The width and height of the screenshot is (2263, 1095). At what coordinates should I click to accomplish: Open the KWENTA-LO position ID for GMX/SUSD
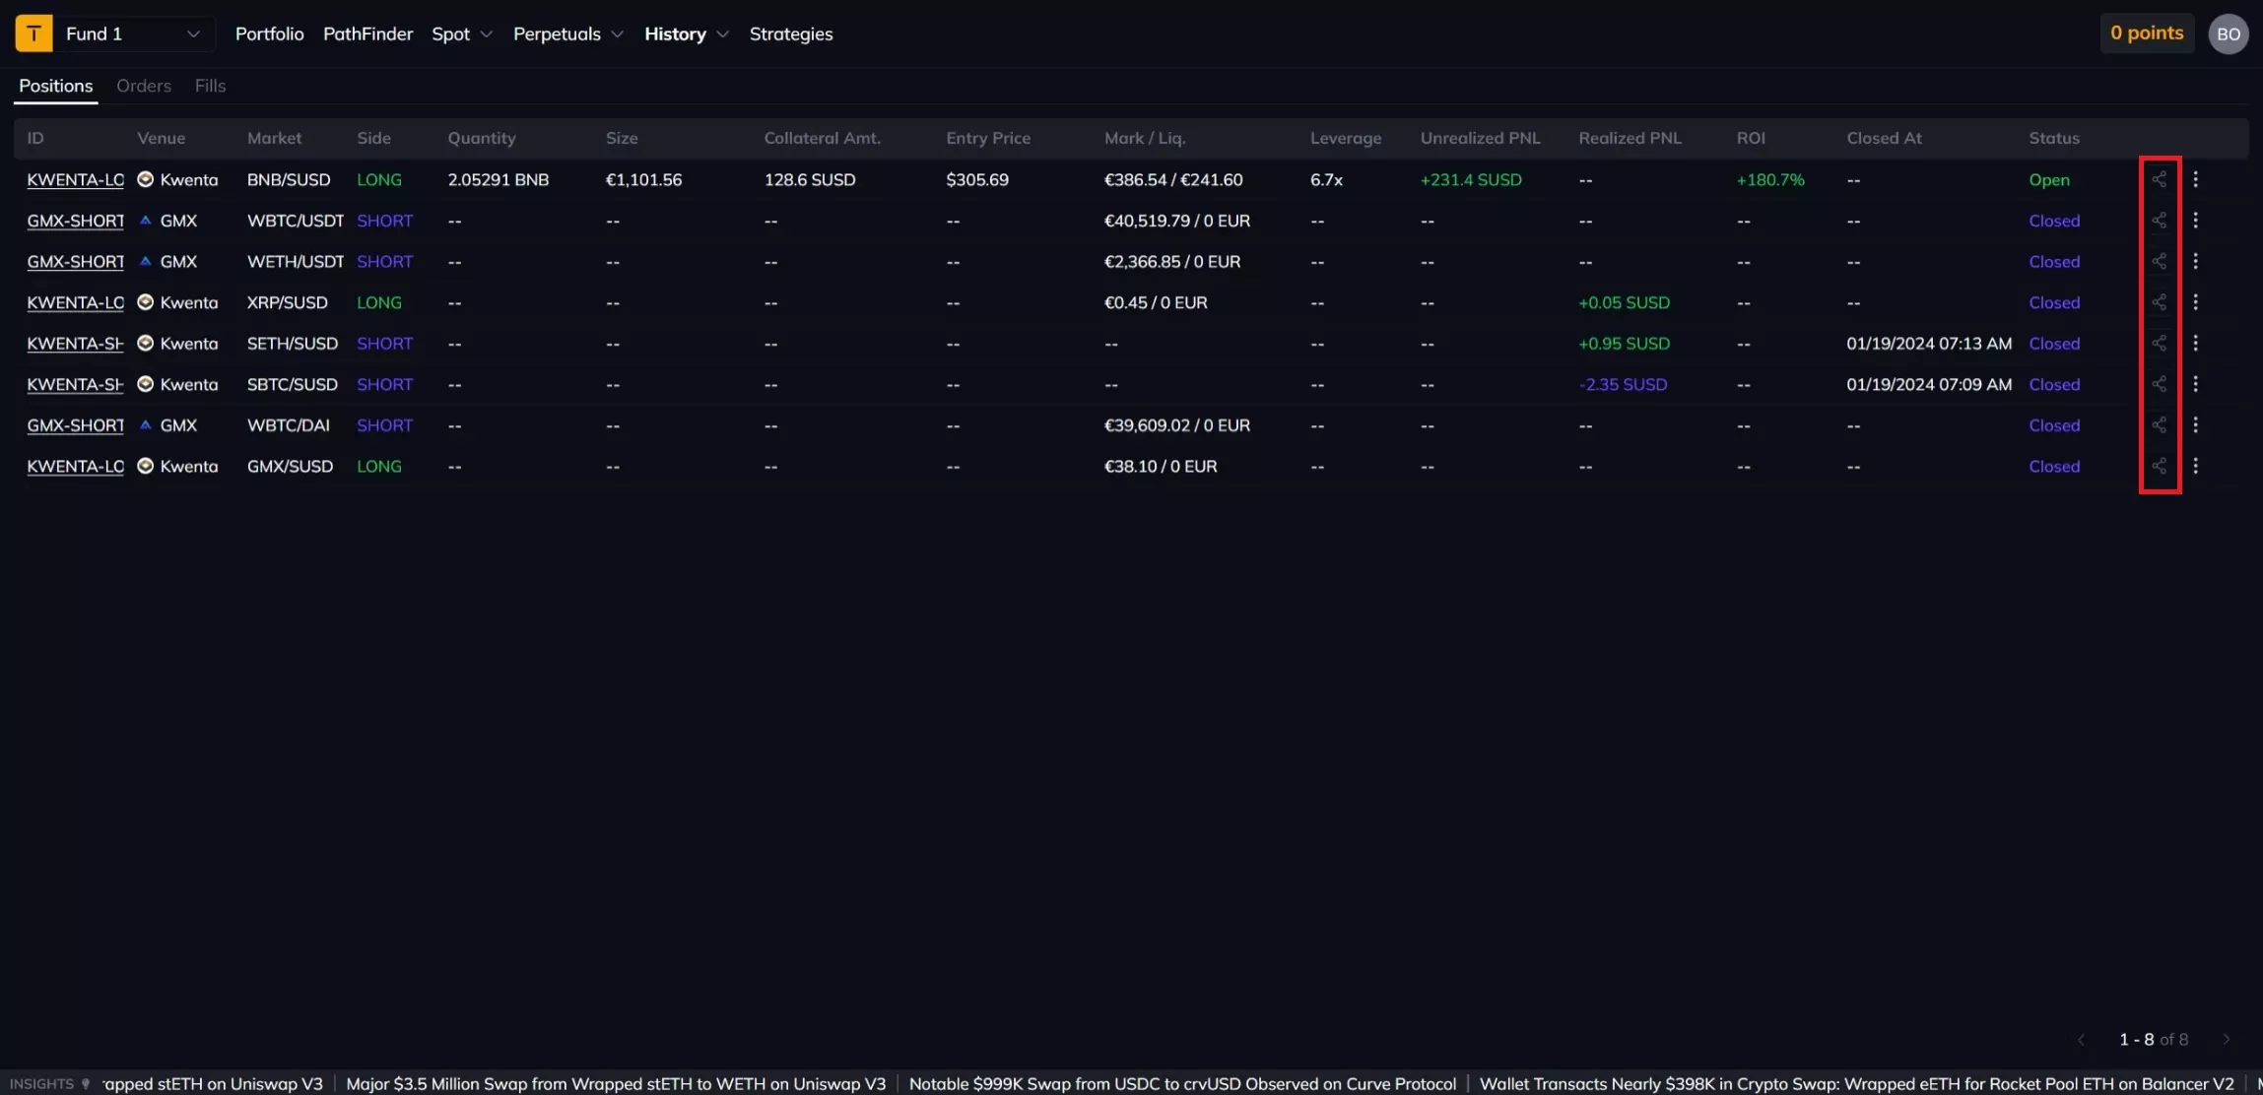[76, 466]
